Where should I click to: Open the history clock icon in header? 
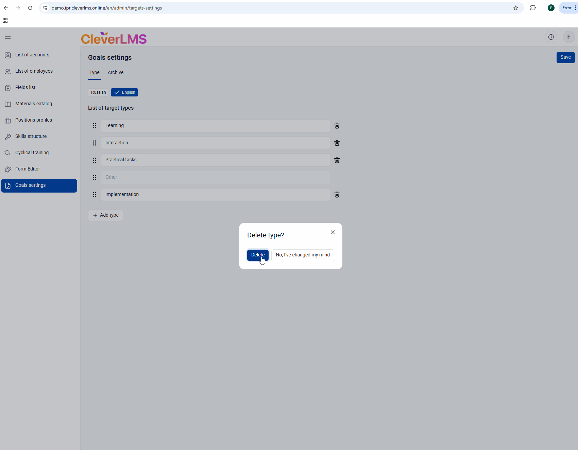(551, 37)
